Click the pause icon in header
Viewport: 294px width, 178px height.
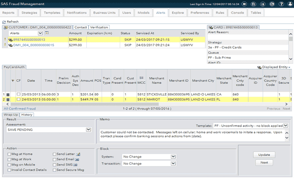click(262, 4)
